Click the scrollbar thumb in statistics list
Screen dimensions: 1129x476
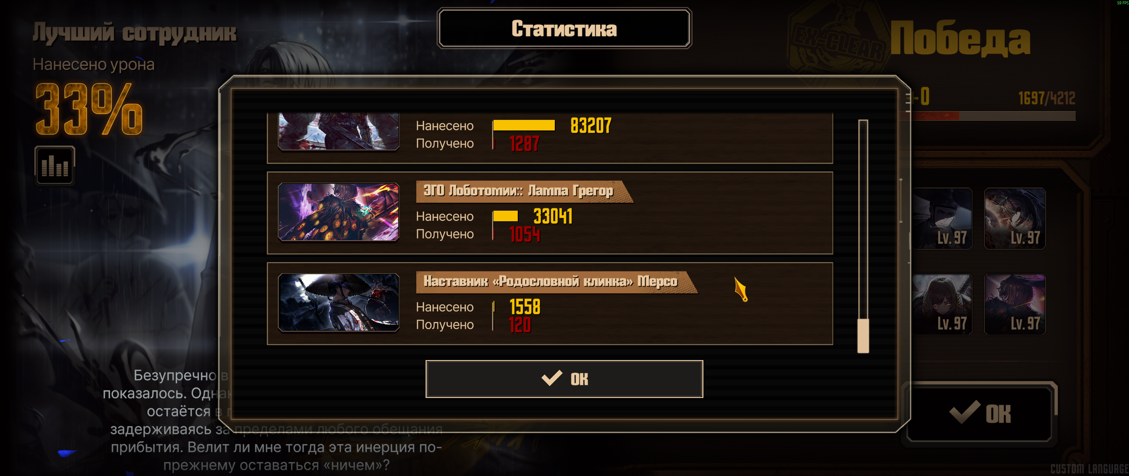pos(863,336)
